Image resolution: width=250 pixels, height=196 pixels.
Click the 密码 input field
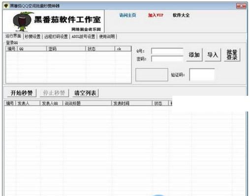tap(167, 59)
